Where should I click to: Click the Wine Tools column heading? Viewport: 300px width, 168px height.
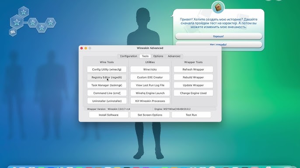coord(107,62)
